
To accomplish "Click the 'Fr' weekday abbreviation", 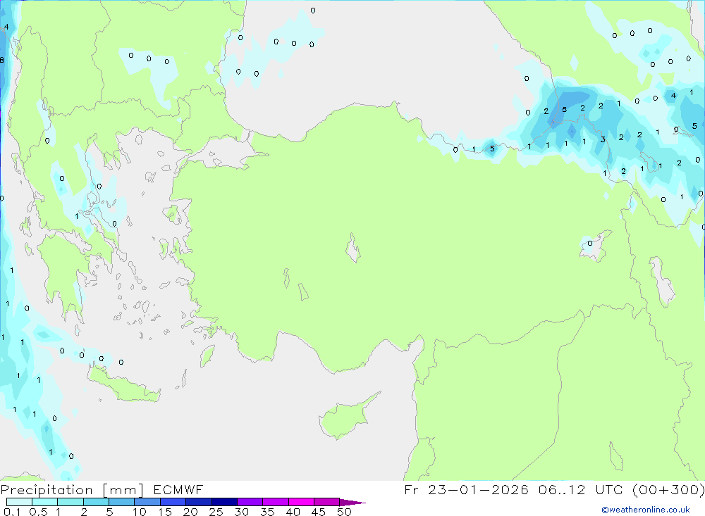I will pos(411,489).
